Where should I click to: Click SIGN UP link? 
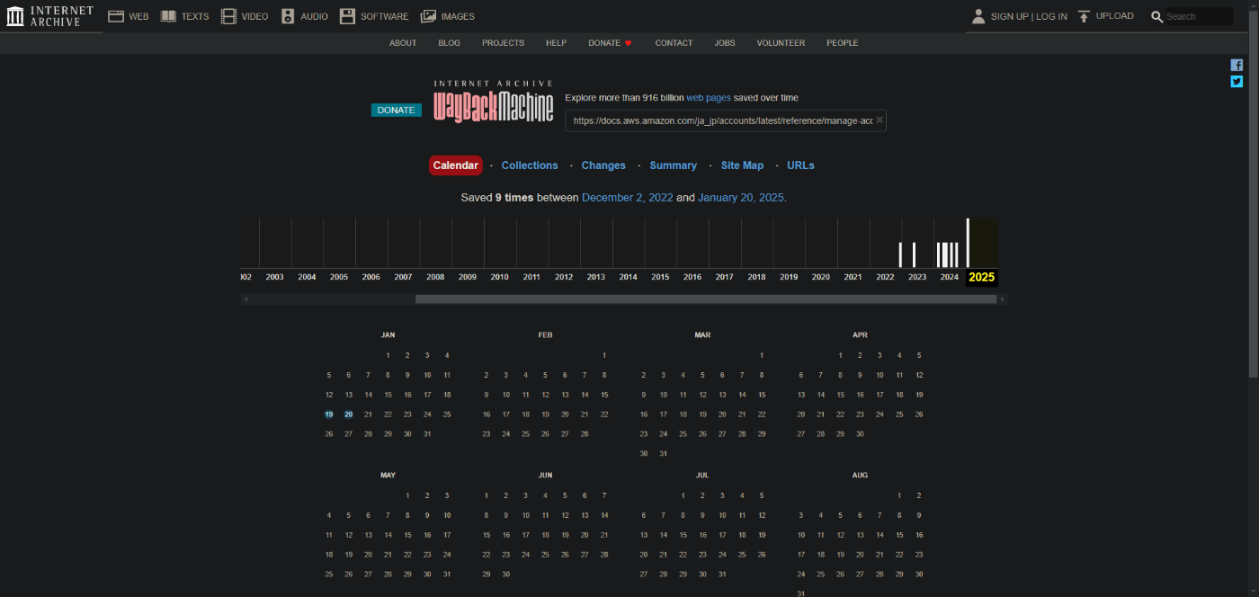pos(1009,16)
